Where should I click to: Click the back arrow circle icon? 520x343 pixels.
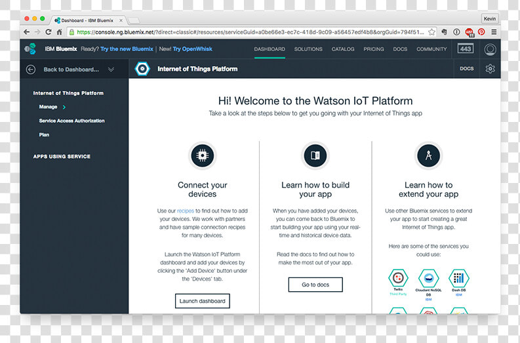tap(31, 70)
